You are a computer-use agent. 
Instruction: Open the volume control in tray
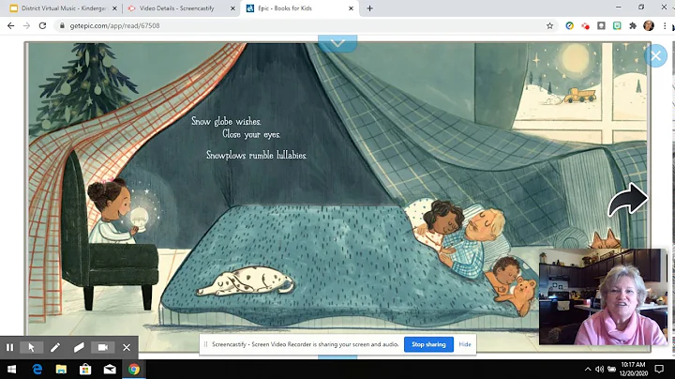click(600, 369)
